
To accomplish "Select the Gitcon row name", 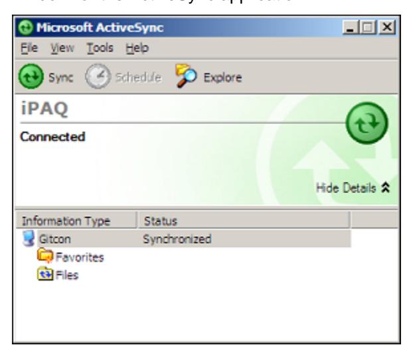I will [54, 239].
